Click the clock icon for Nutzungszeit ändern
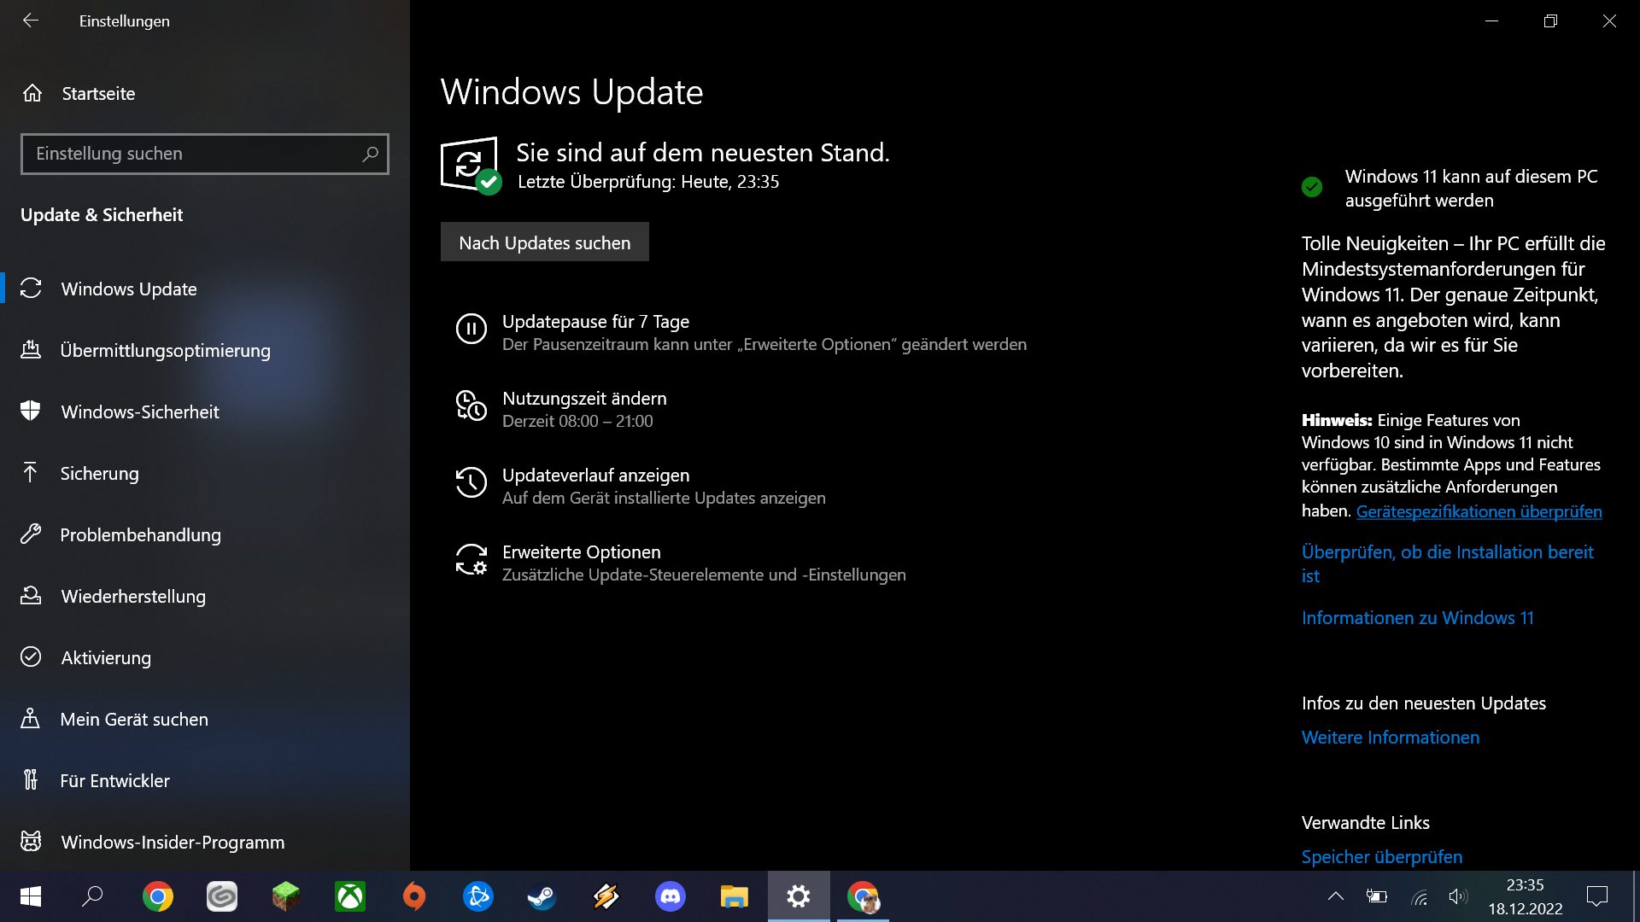The height and width of the screenshot is (922, 1640). (471, 406)
